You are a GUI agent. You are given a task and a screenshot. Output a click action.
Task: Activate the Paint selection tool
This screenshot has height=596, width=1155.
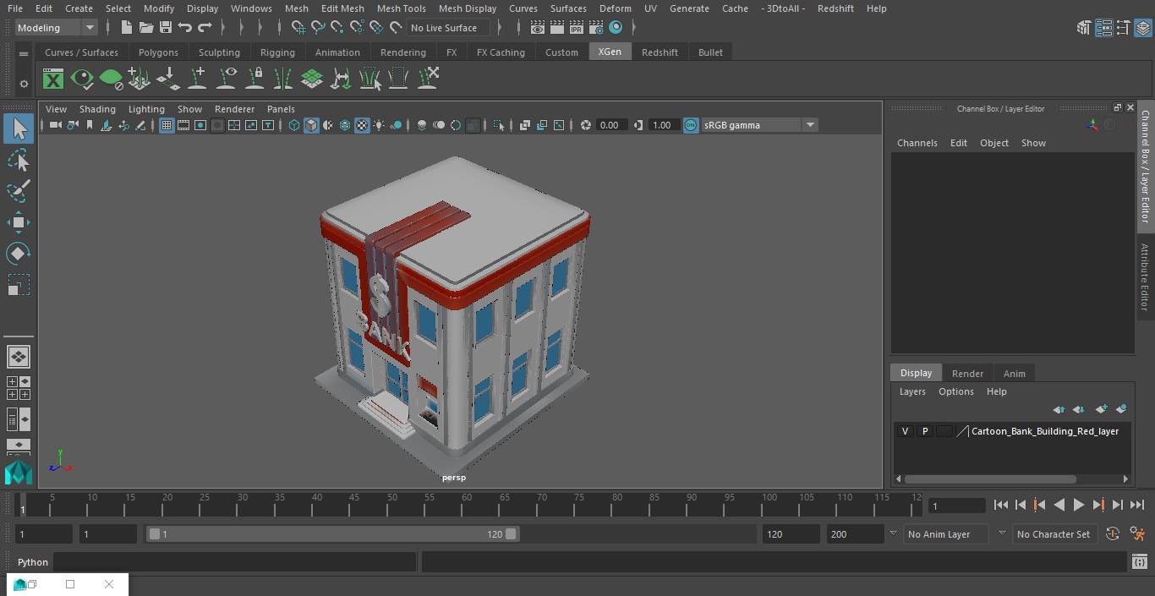[x=18, y=191]
